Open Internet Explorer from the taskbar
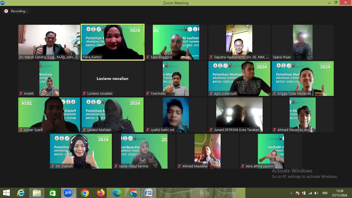This screenshot has width=352, height=198. click(21, 193)
